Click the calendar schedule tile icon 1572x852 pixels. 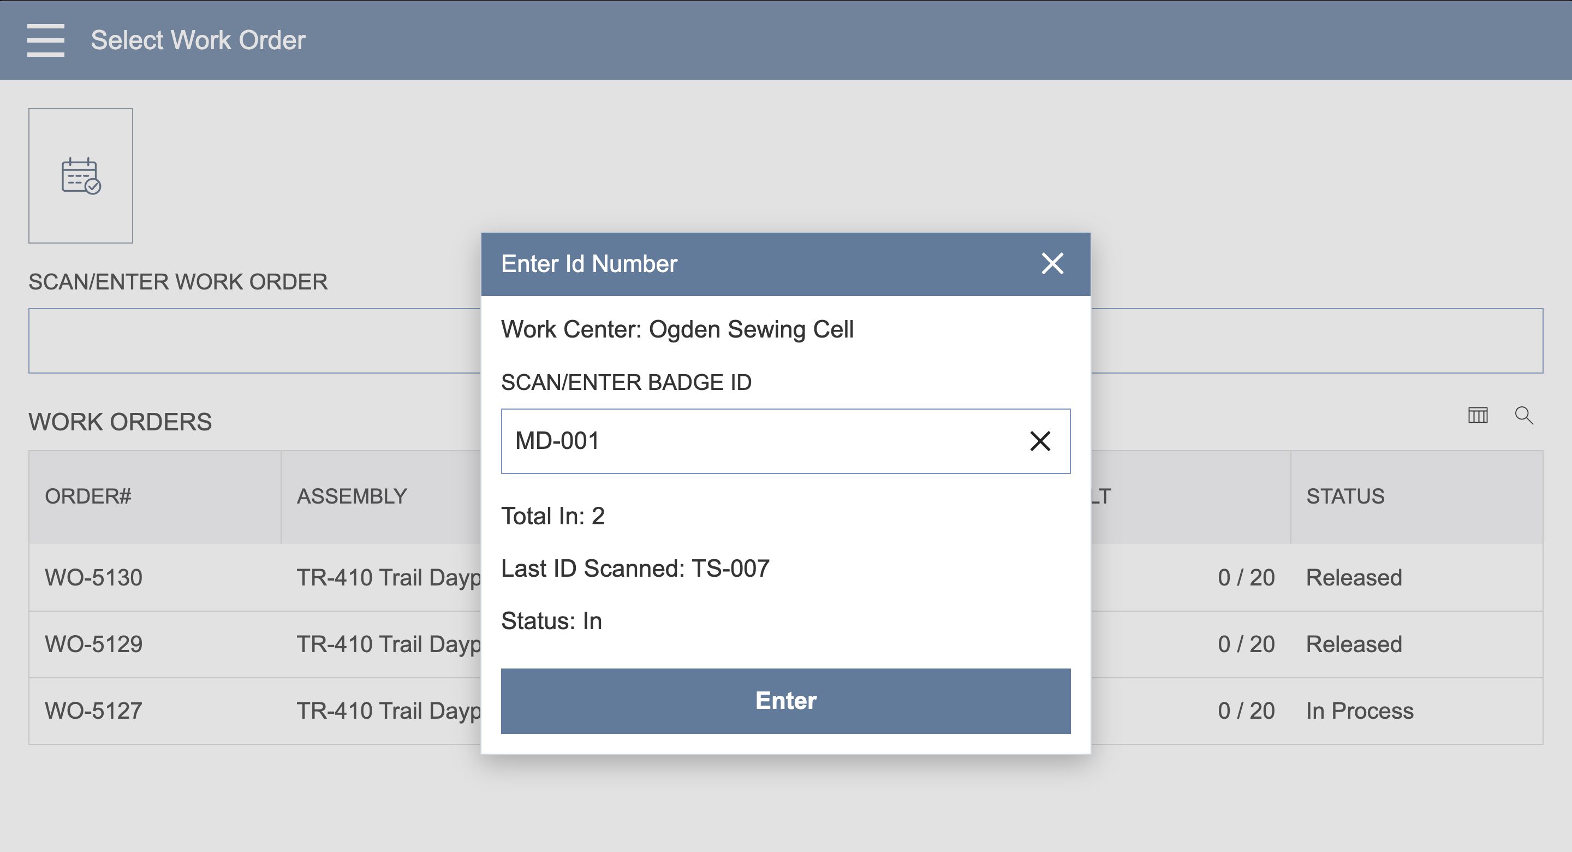pyautogui.click(x=81, y=176)
